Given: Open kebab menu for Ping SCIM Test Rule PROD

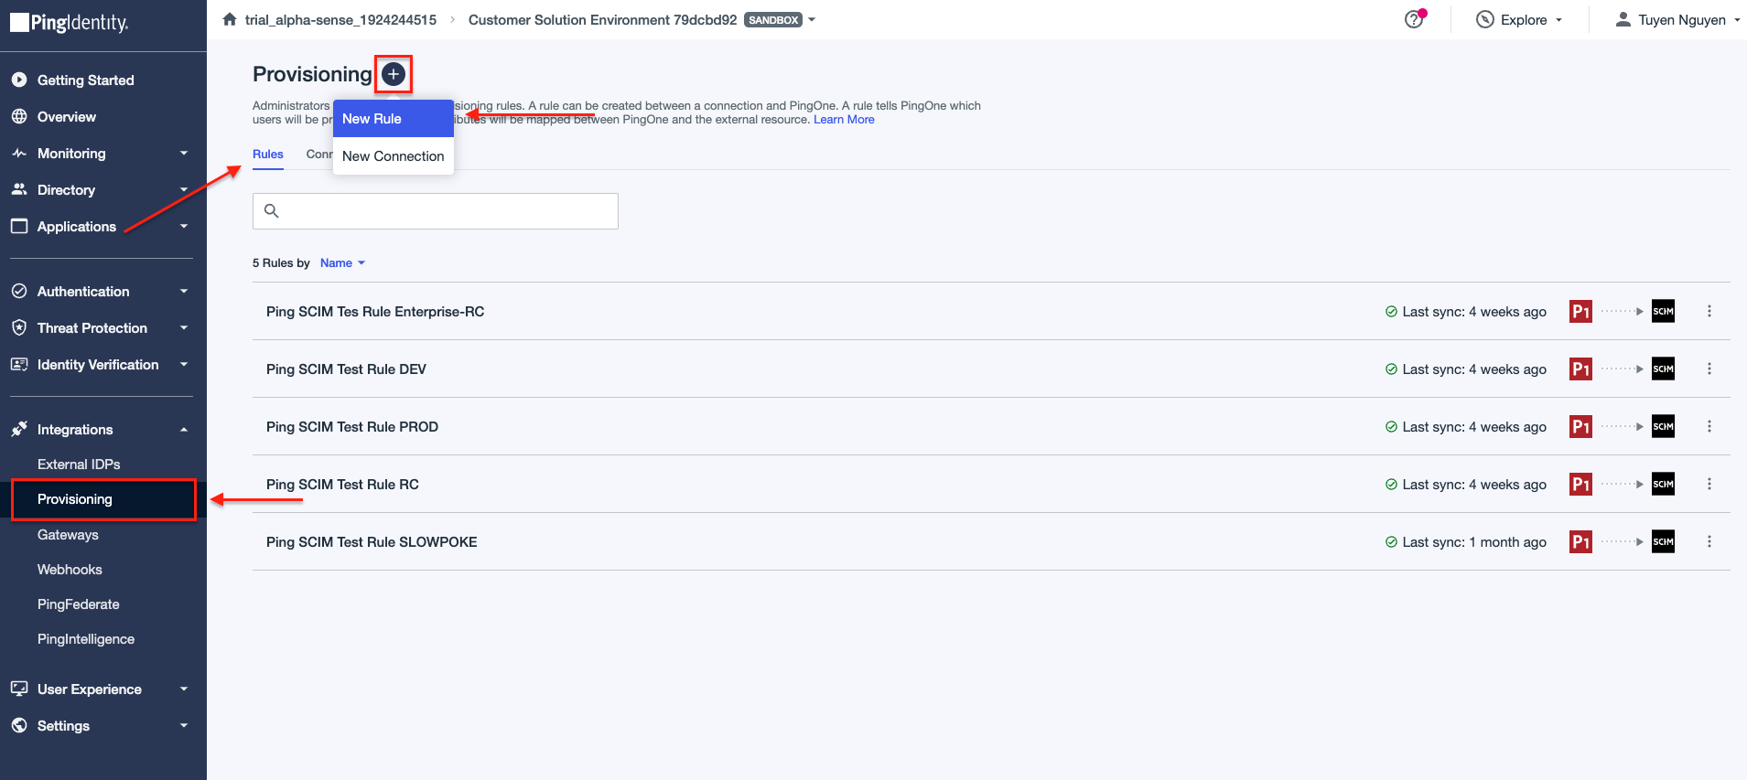Looking at the screenshot, I should (1709, 426).
